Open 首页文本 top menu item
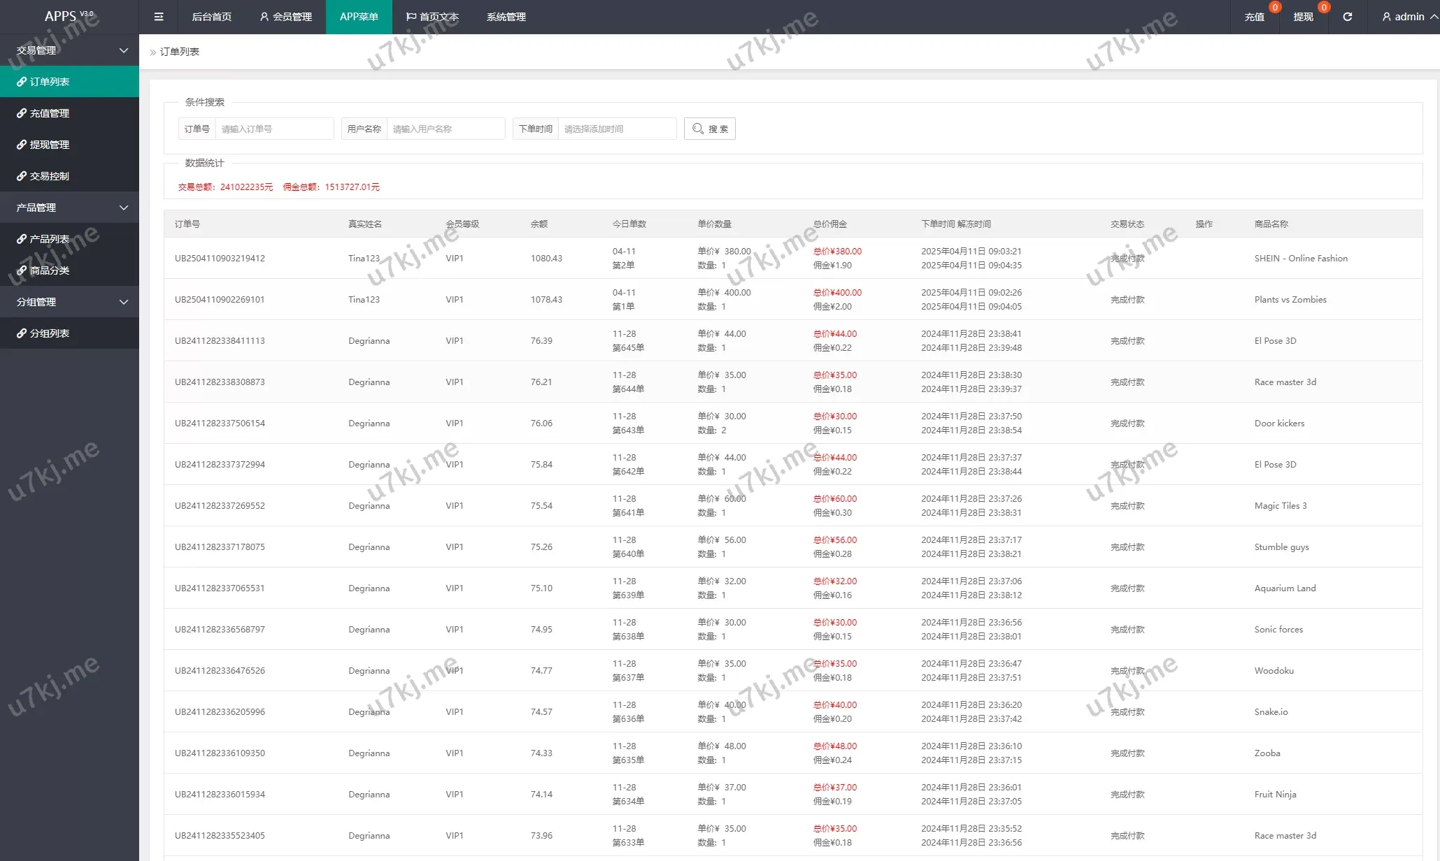This screenshot has height=861, width=1440. [x=432, y=17]
